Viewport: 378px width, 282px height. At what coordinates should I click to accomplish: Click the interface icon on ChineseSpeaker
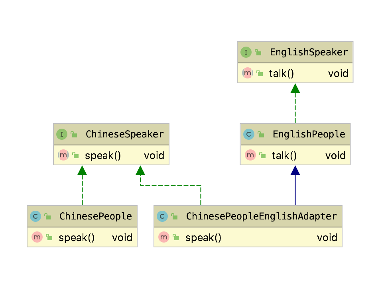pos(62,134)
